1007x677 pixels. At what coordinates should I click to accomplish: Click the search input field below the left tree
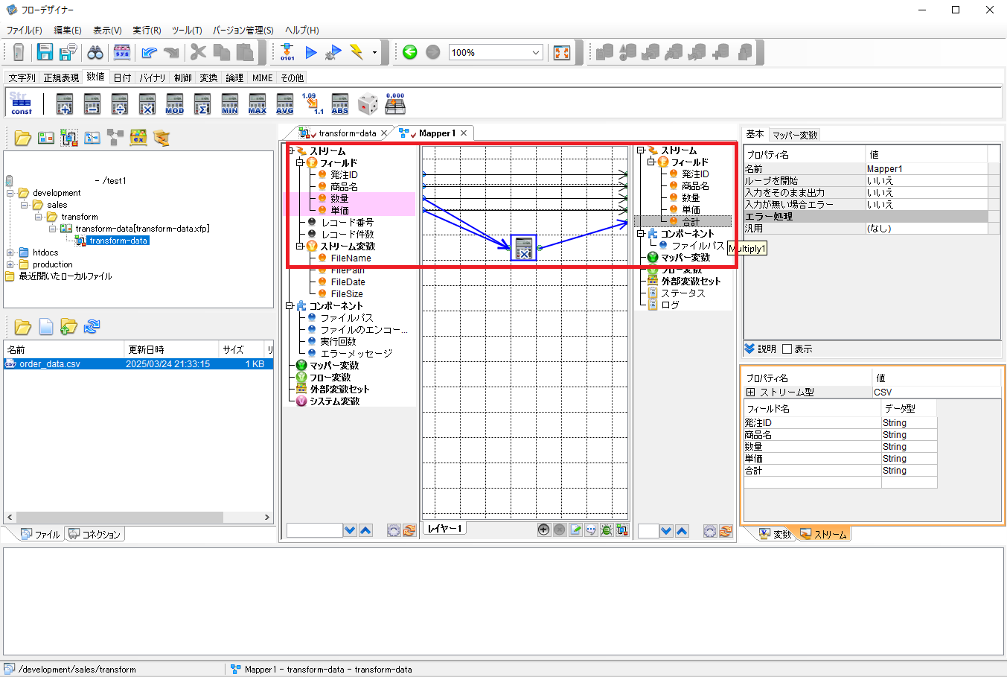[x=315, y=530]
